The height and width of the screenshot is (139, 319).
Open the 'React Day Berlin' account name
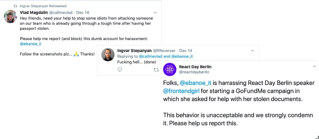tap(195, 67)
